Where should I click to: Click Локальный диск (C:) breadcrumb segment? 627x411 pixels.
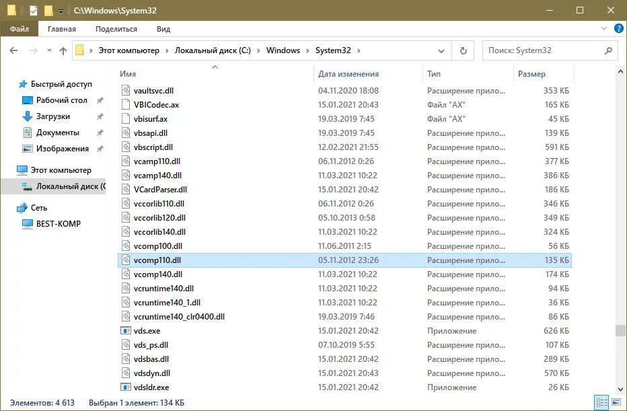[213, 50]
